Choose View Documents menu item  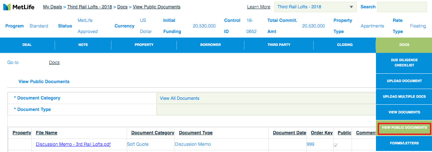(x=404, y=112)
